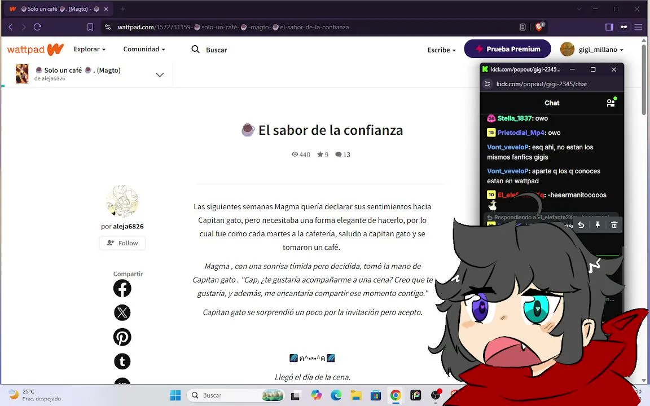Click the aleja6826 author avatar
This screenshot has height=406, width=650.
pos(122,201)
